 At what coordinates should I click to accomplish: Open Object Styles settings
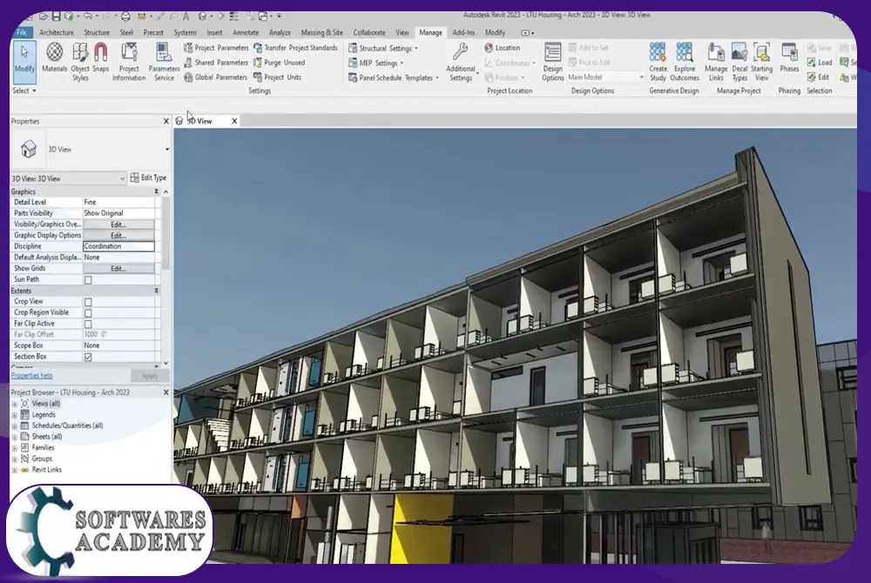80,62
